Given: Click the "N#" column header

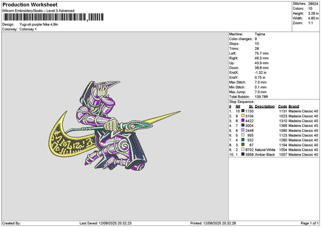Looking at the screenshot, I should [x=238, y=107].
